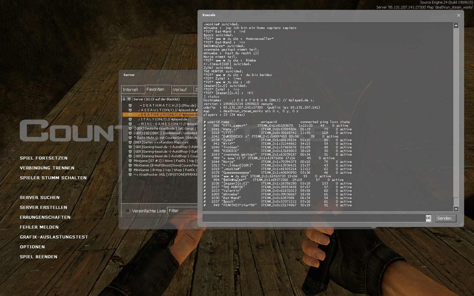Select the MiniGames | B-Hop | !vip server row

pos(160,170)
